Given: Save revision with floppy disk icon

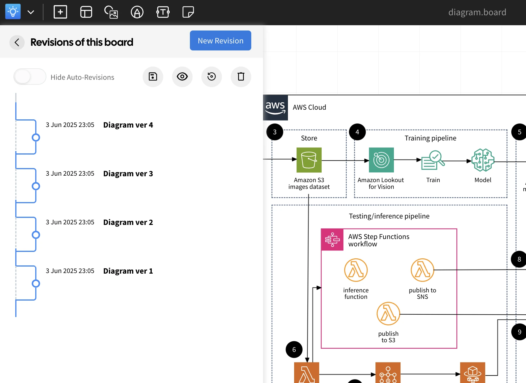Looking at the screenshot, I should point(153,77).
